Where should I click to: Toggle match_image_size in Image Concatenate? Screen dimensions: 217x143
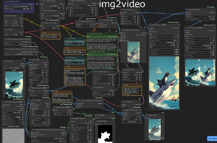coord(200,19)
